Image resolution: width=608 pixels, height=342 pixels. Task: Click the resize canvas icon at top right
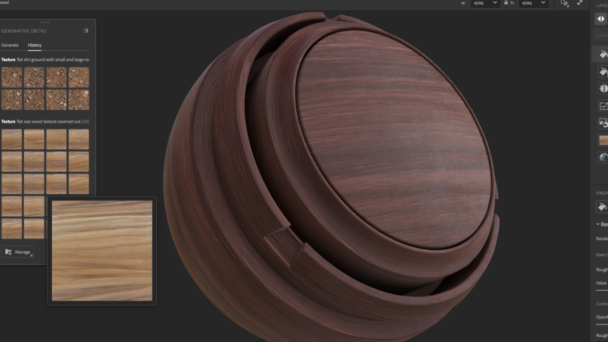pyautogui.click(x=564, y=3)
